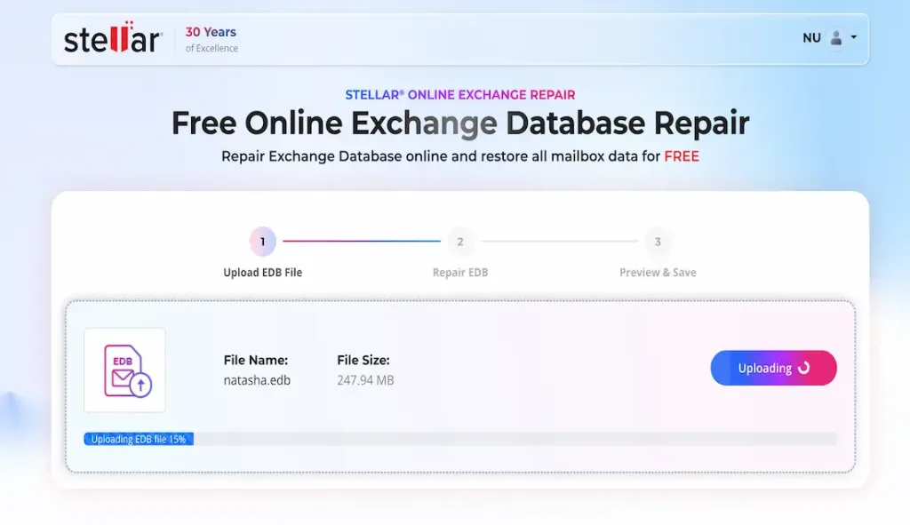Viewport: 910px width, 525px height.
Task: Expand the account dropdown arrow
Action: (x=854, y=37)
